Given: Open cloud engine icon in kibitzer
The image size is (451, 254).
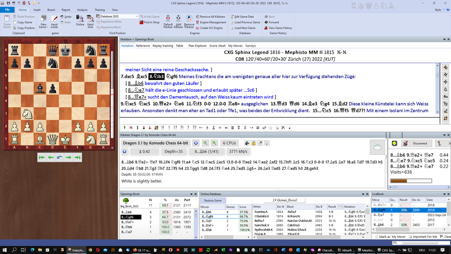Looking at the screenshot, I should coord(377,147).
